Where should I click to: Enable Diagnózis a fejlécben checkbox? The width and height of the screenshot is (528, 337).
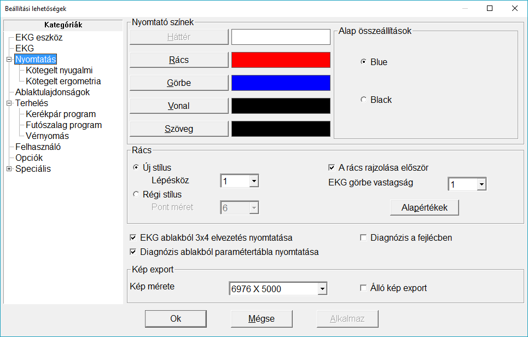(363, 237)
